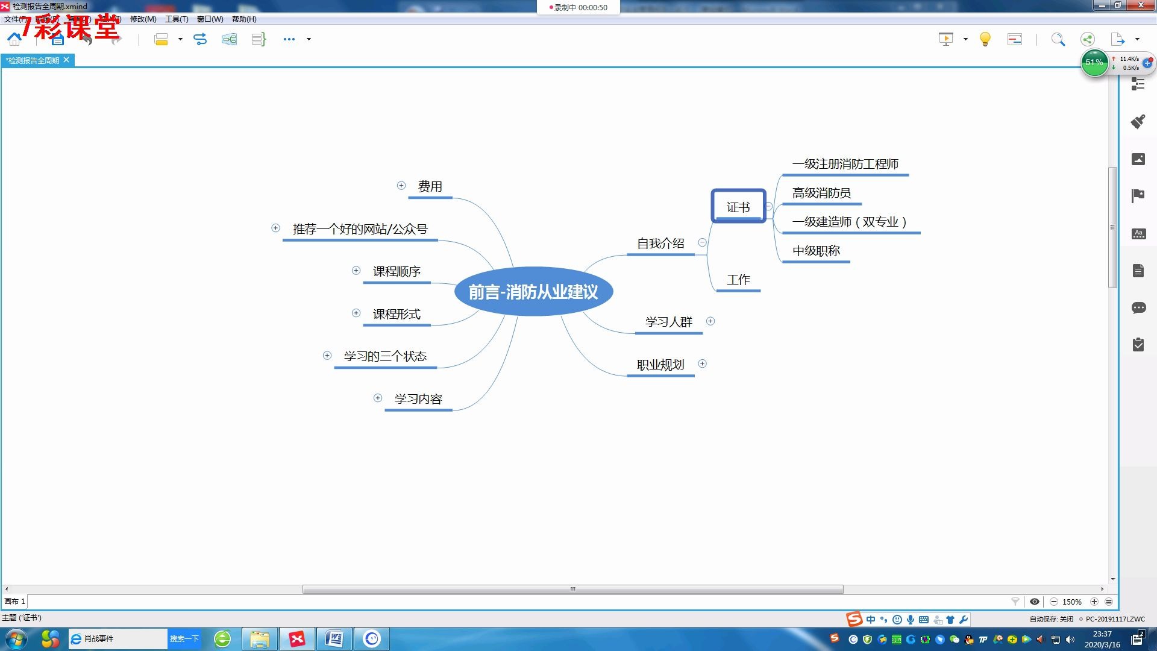Toggle Sogou soft keyboard
This screenshot has width=1157, height=651.
coord(924,620)
